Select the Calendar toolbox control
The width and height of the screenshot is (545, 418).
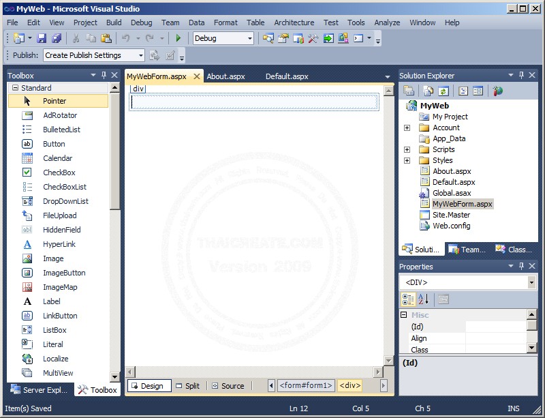(58, 158)
